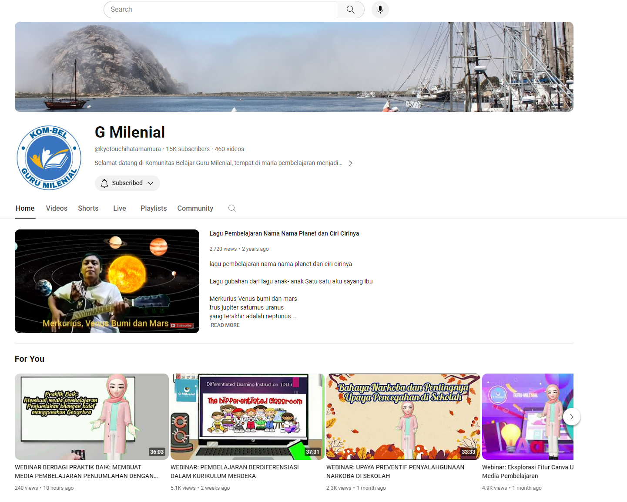Play the featured planet song video thumbnail

tap(107, 281)
